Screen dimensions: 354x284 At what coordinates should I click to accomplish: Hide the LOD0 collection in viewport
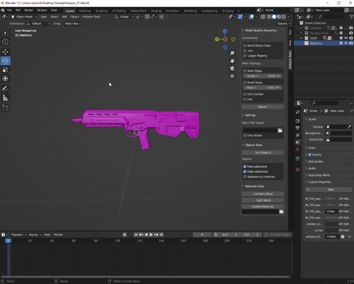(x=346, y=38)
